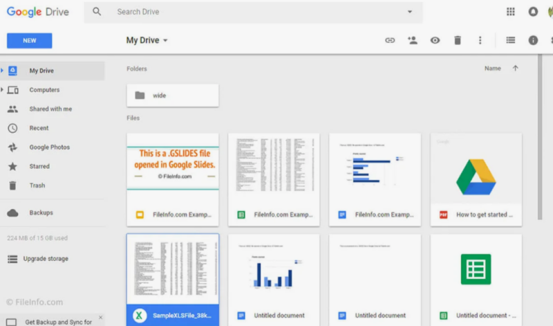Toggle to list view layout
The height and width of the screenshot is (326, 553).
click(510, 40)
